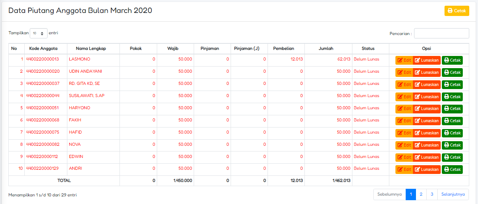Click the total Wajib 1.450.000

coord(183,181)
